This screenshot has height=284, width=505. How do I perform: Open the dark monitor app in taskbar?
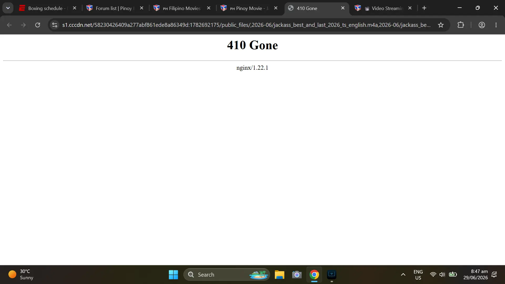point(332,275)
